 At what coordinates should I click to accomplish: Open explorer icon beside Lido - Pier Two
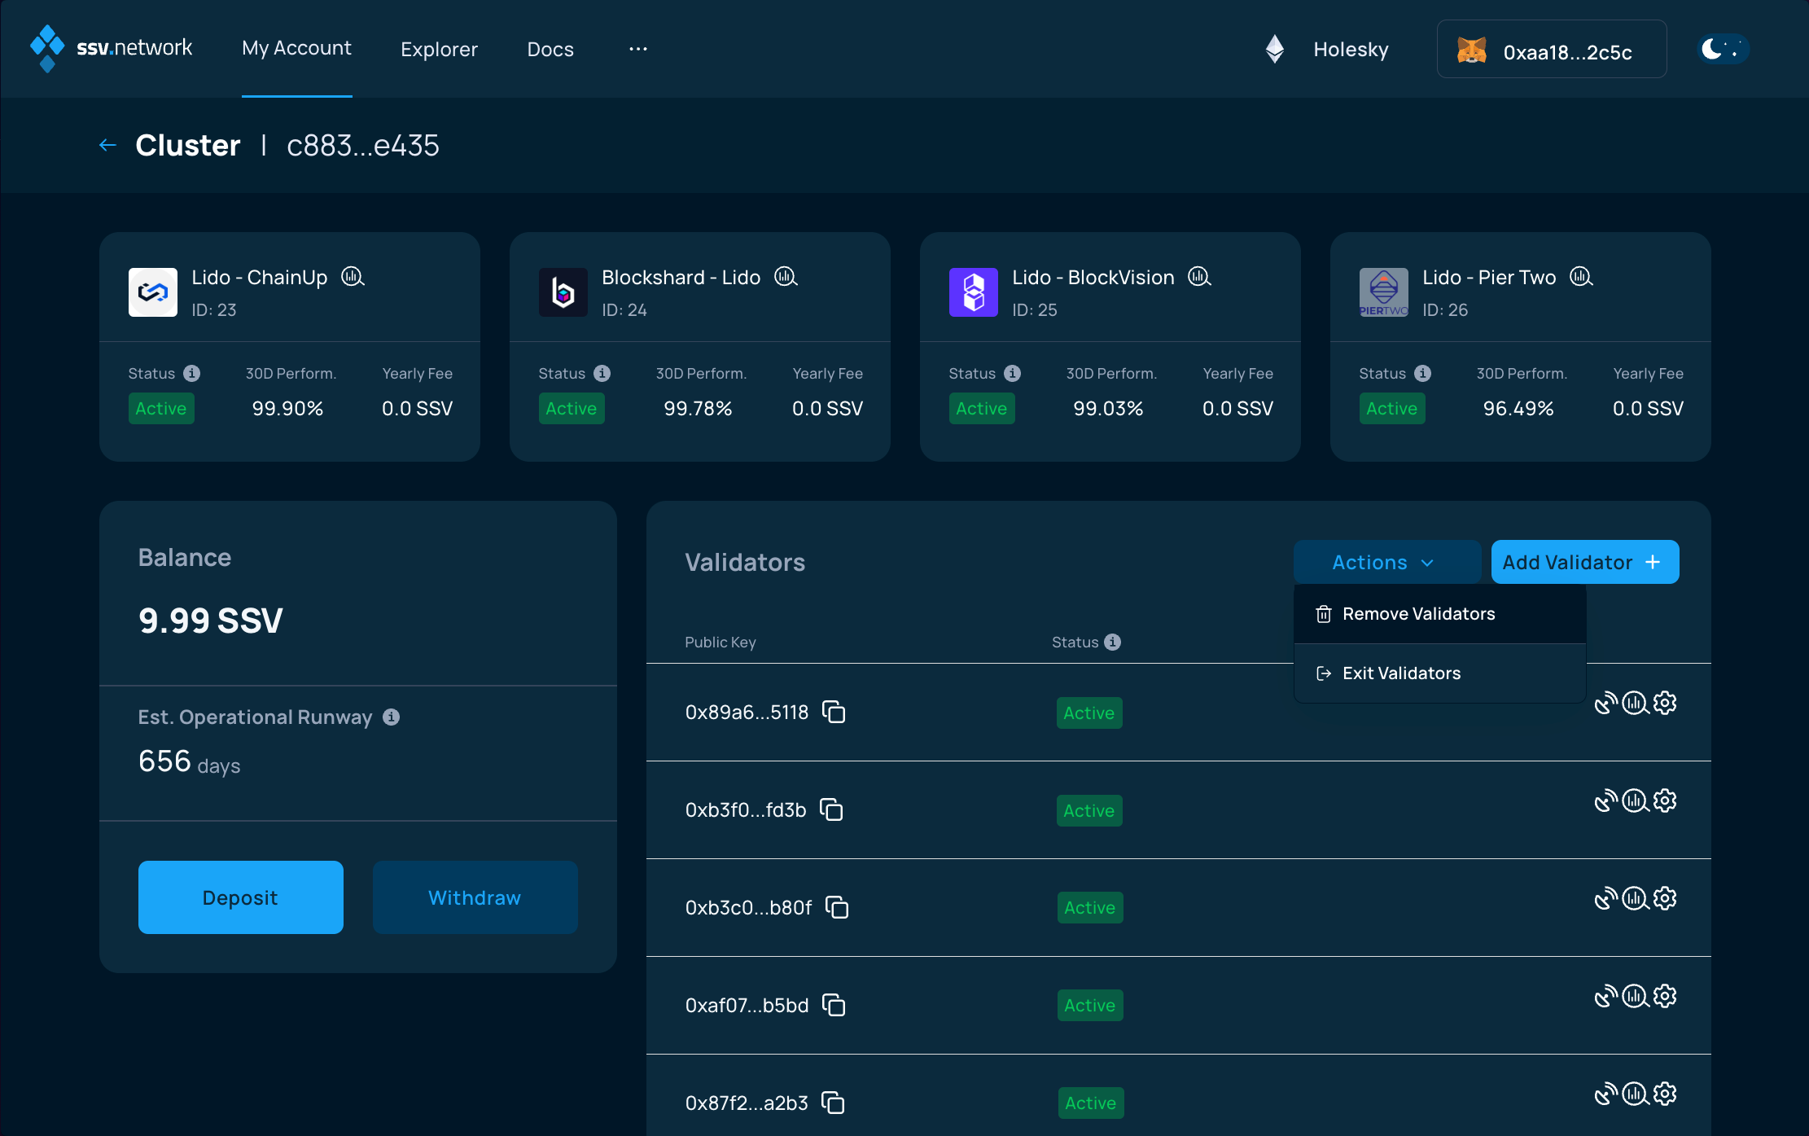pos(1581,277)
